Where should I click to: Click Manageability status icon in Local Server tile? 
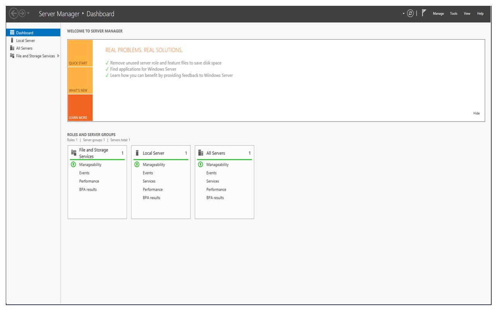(x=136, y=164)
